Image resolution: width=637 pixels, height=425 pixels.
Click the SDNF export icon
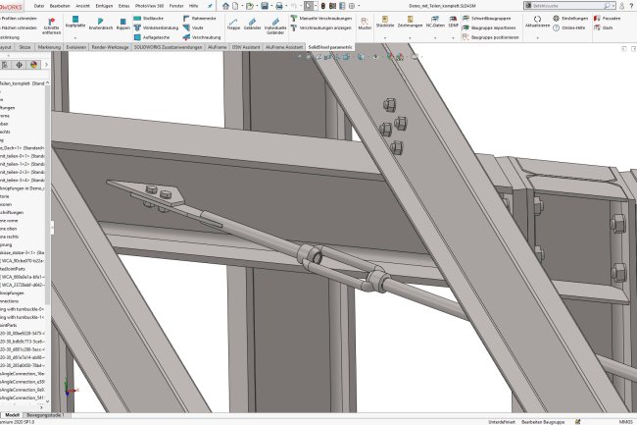coord(453,19)
